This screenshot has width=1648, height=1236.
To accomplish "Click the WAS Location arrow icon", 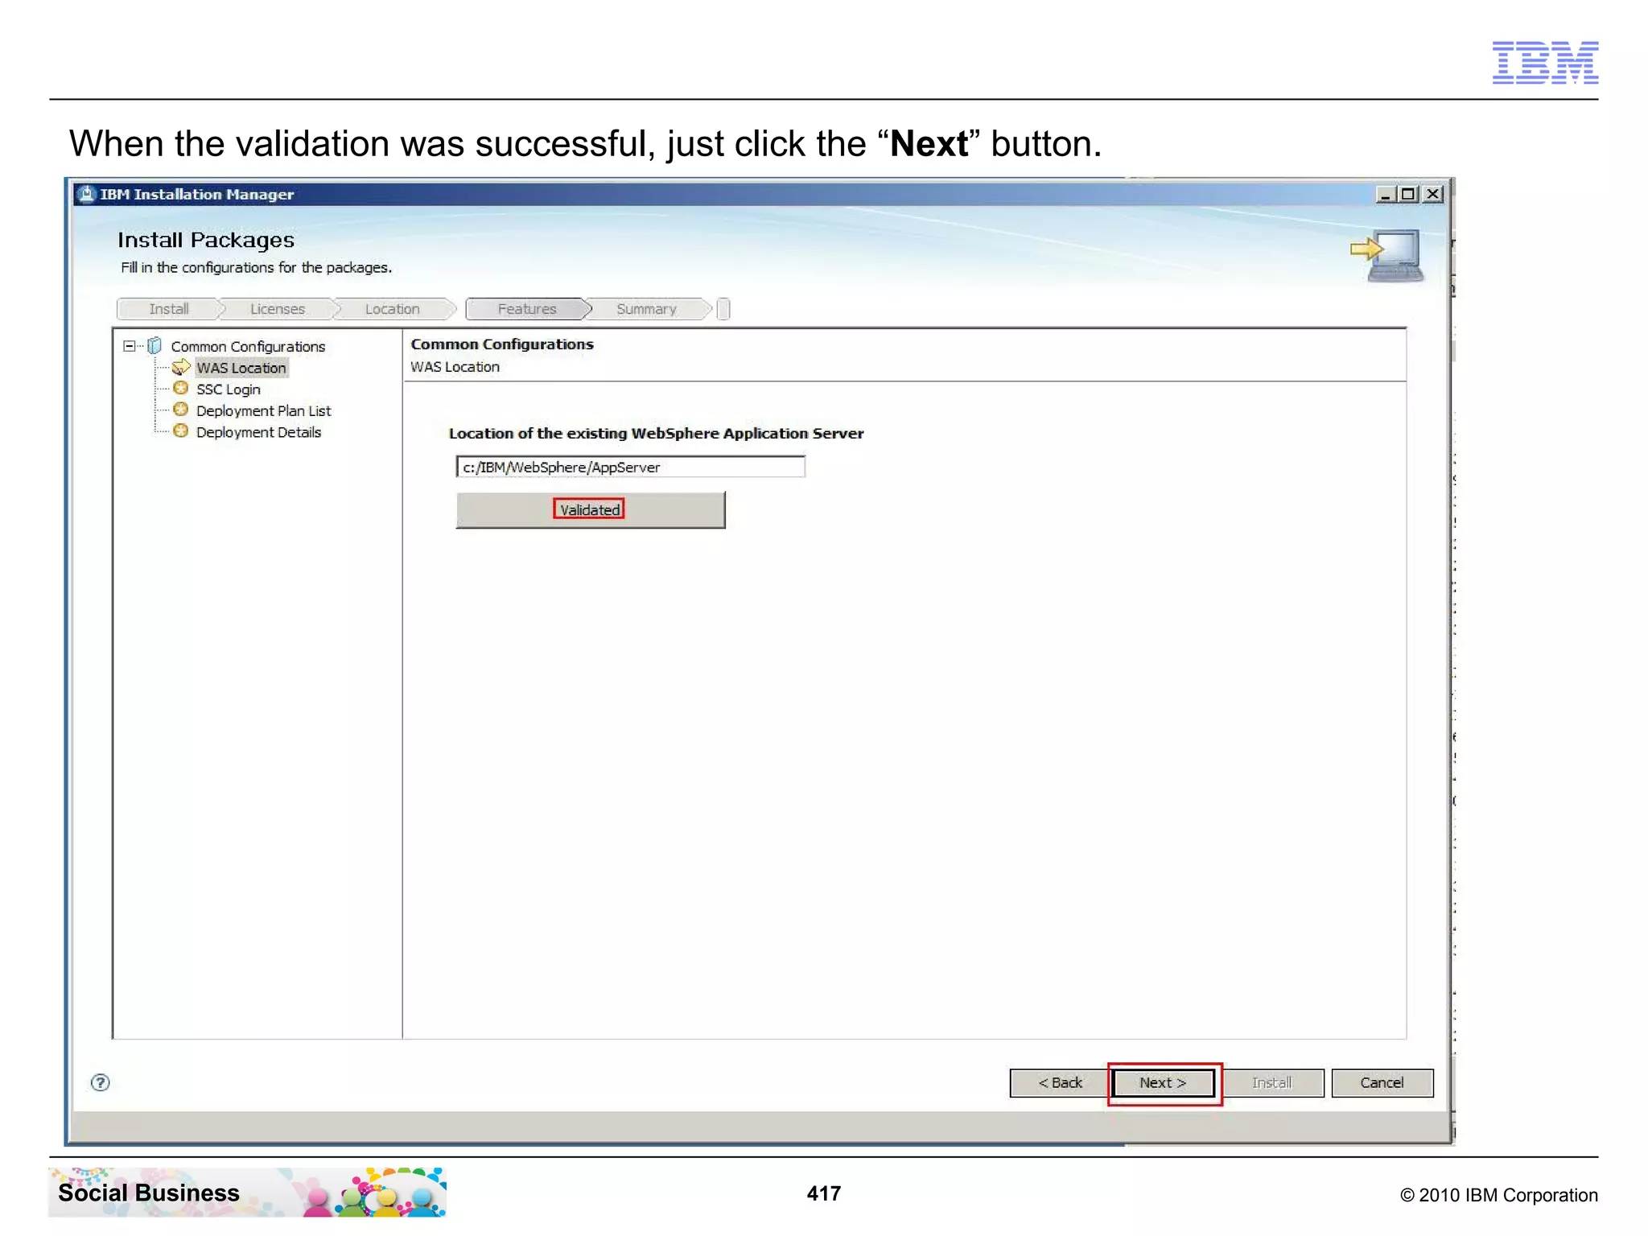I will tap(181, 368).
